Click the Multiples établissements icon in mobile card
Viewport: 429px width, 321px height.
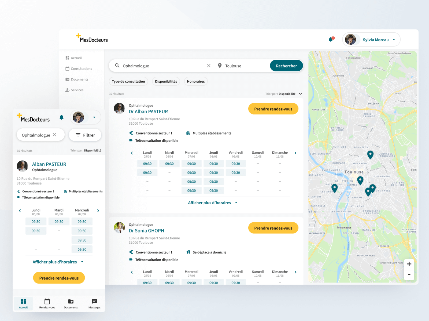coord(65,191)
